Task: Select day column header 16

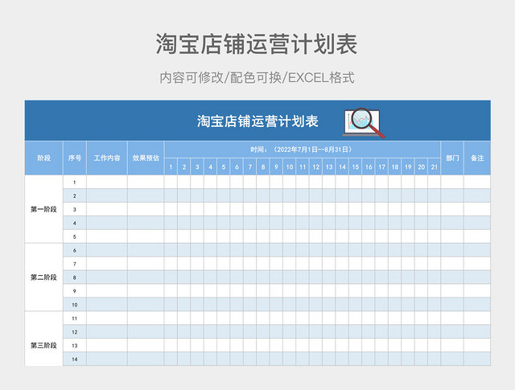Action: (x=369, y=166)
